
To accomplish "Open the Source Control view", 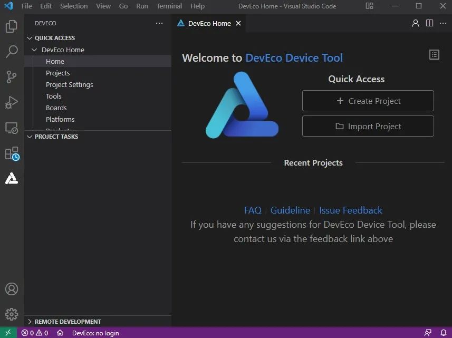I will (12, 77).
